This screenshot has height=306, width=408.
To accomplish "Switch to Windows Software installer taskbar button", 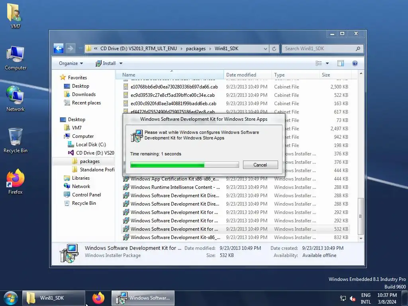I will coord(143,298).
